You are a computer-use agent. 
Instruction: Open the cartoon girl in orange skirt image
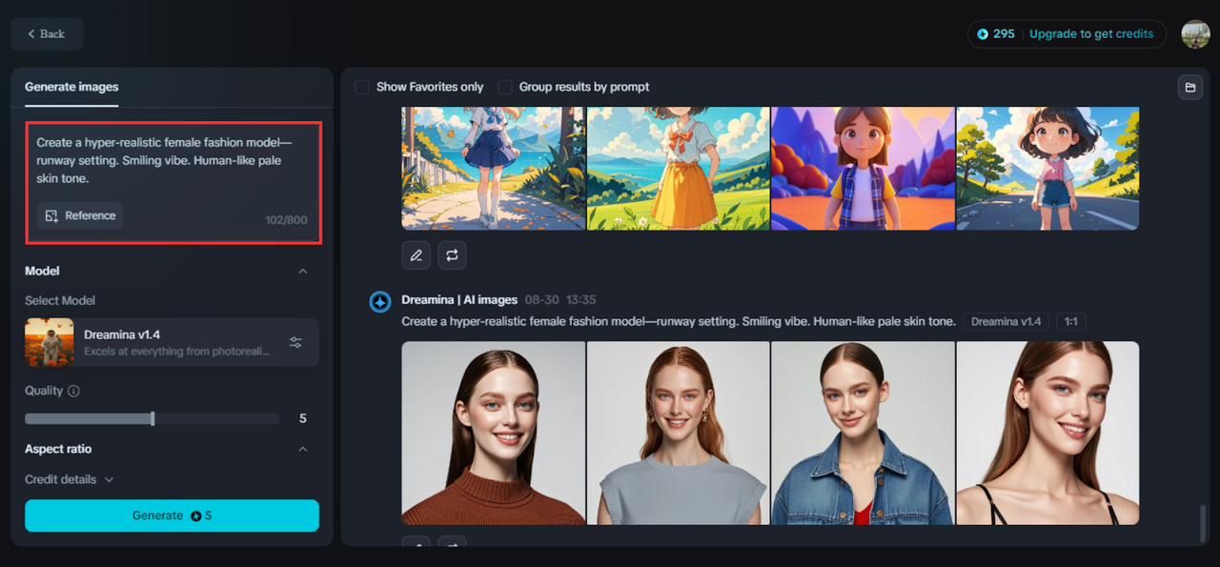coord(678,168)
